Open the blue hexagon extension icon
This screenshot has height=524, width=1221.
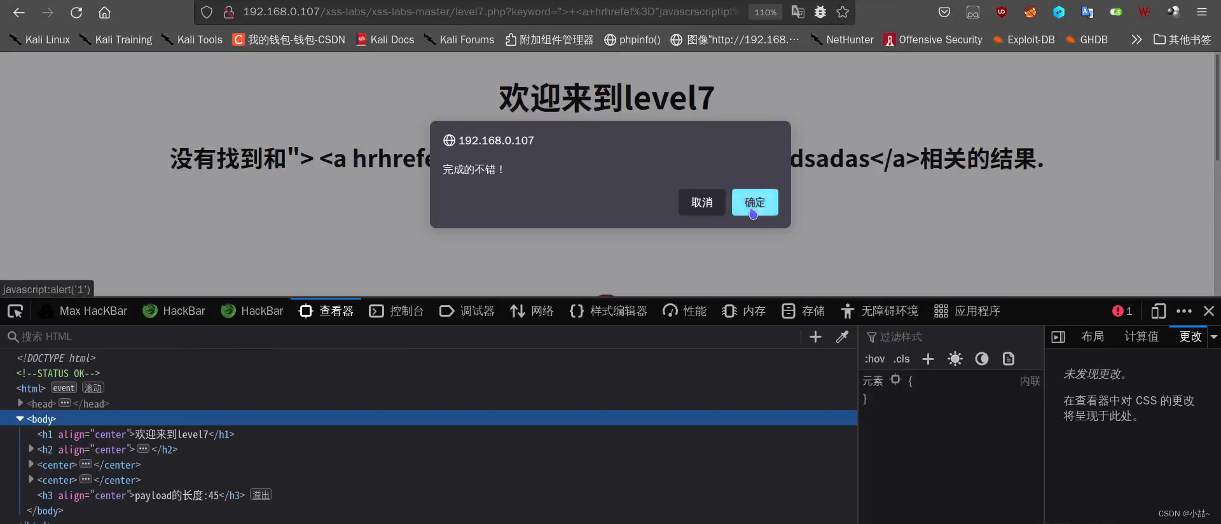pyautogui.click(x=1059, y=12)
